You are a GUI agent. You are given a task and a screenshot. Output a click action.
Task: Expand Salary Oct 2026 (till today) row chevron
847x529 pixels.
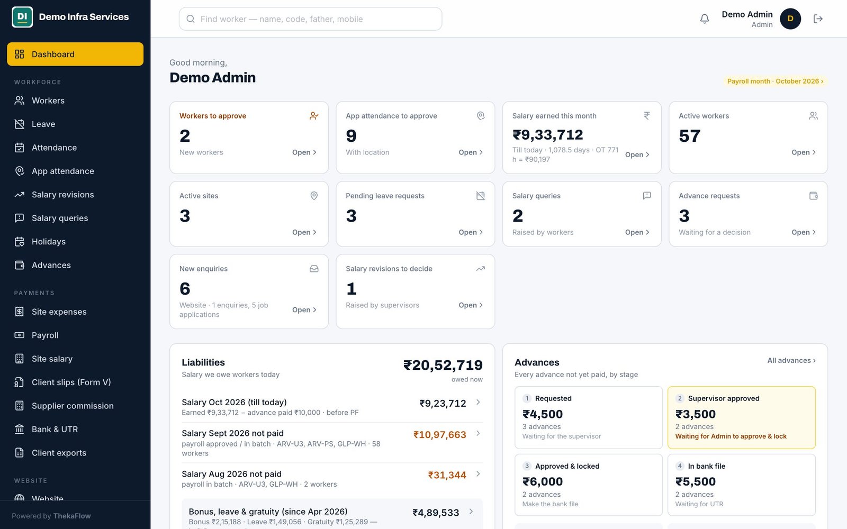pos(478,403)
